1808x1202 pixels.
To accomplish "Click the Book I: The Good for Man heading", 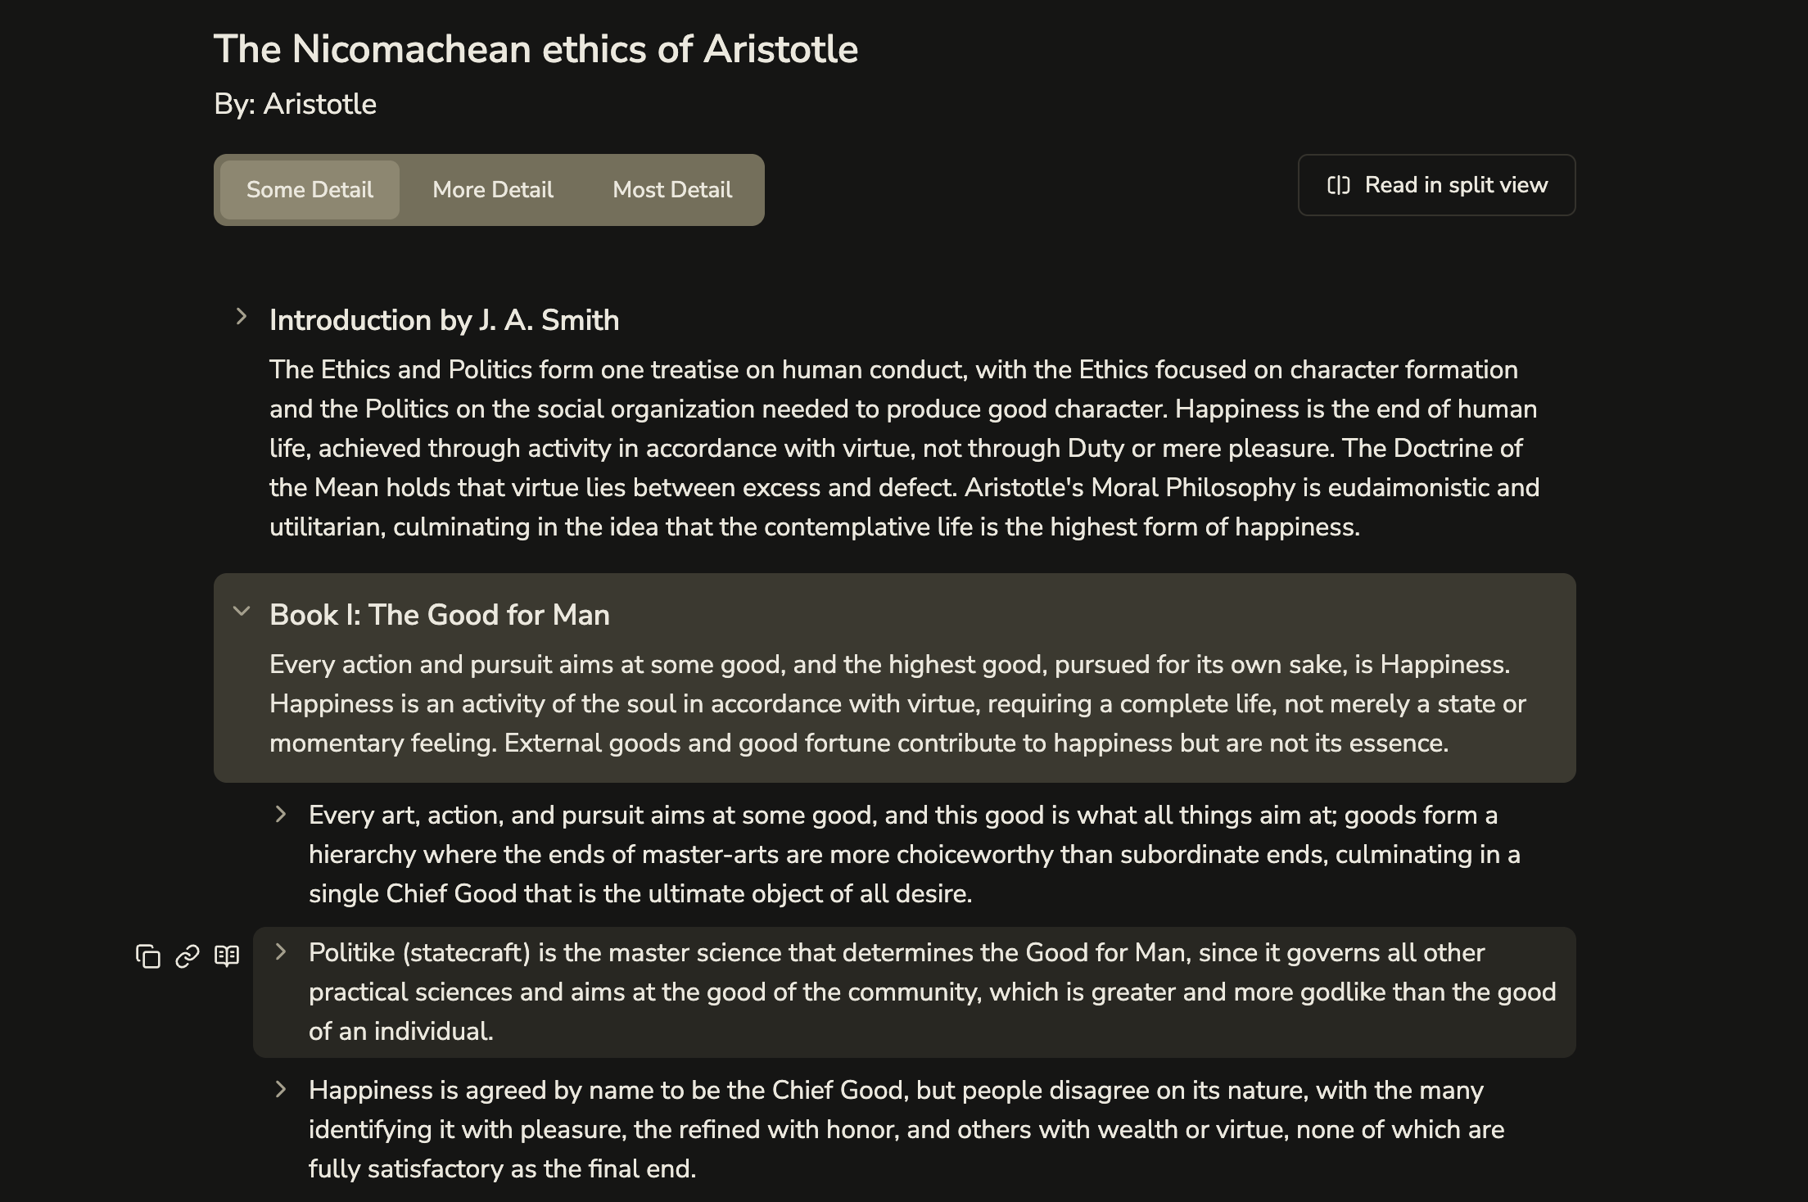I will tap(440, 615).
